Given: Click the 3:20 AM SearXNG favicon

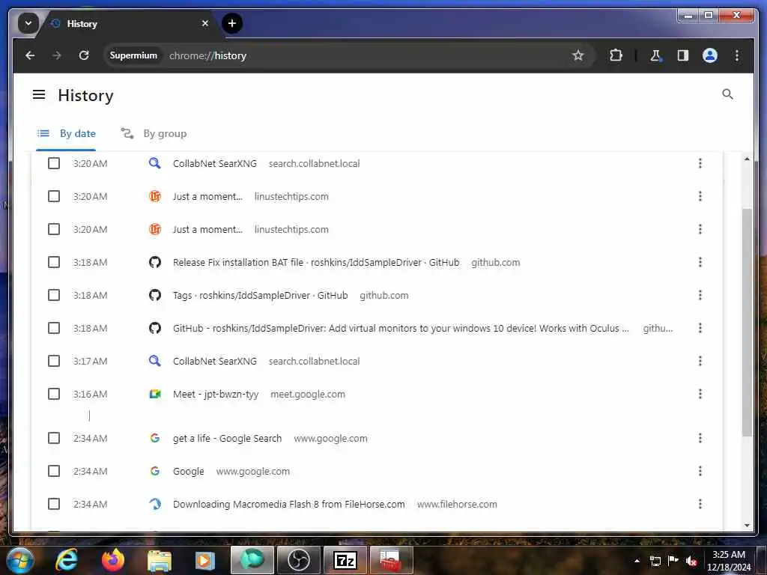Looking at the screenshot, I should [x=154, y=163].
